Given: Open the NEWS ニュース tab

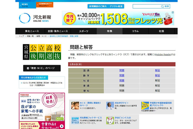Looking at the screenshot, I should [x=27, y=5].
